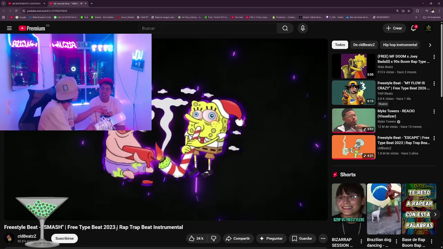Open TE RETO A RAPEAR short
The image size is (443, 249).
[419, 209]
